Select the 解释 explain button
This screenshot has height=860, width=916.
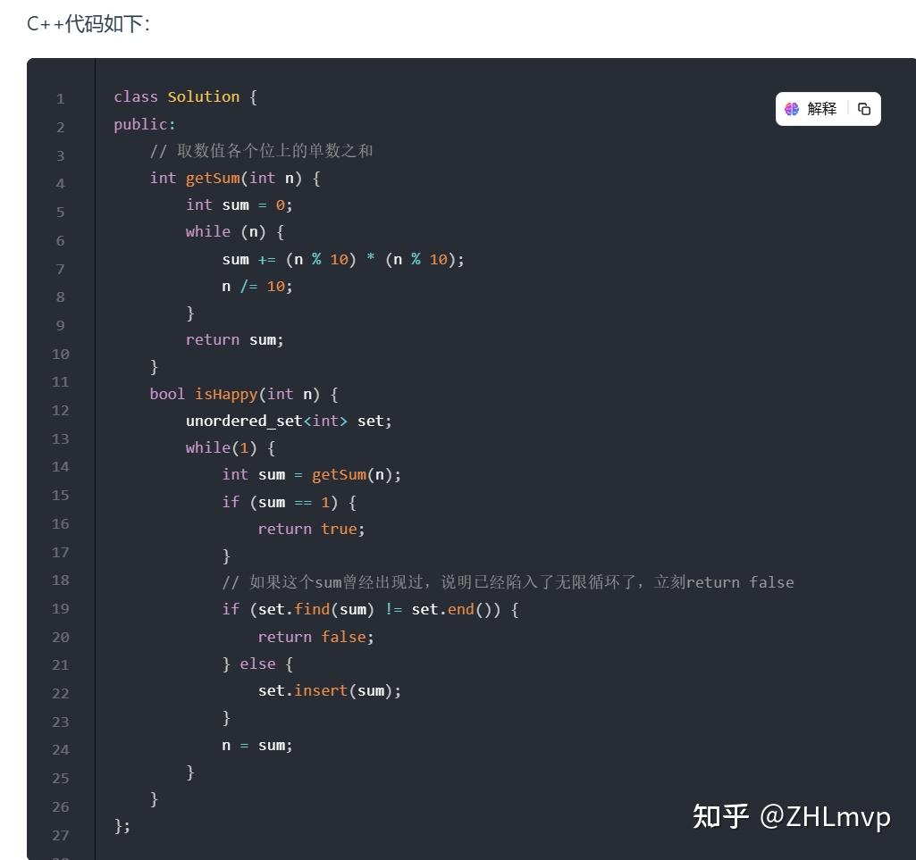[821, 108]
